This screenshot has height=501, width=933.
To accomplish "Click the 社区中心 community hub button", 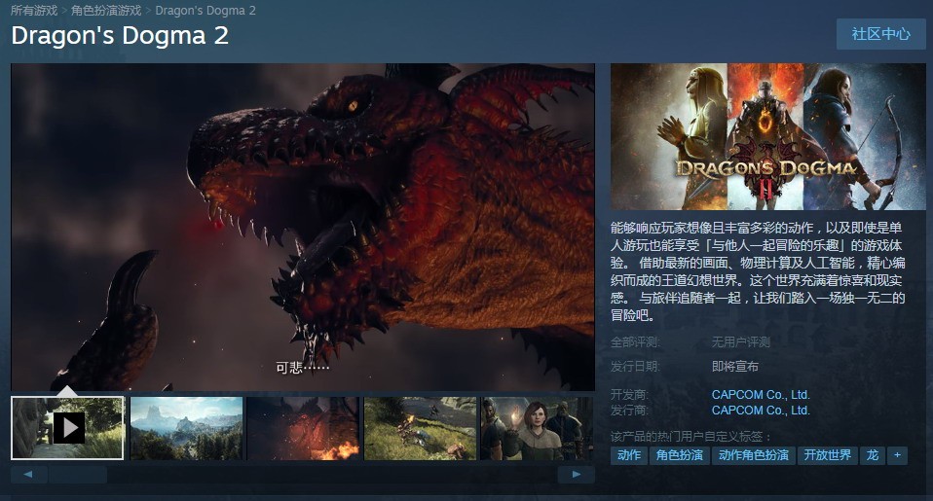I will coord(880,34).
